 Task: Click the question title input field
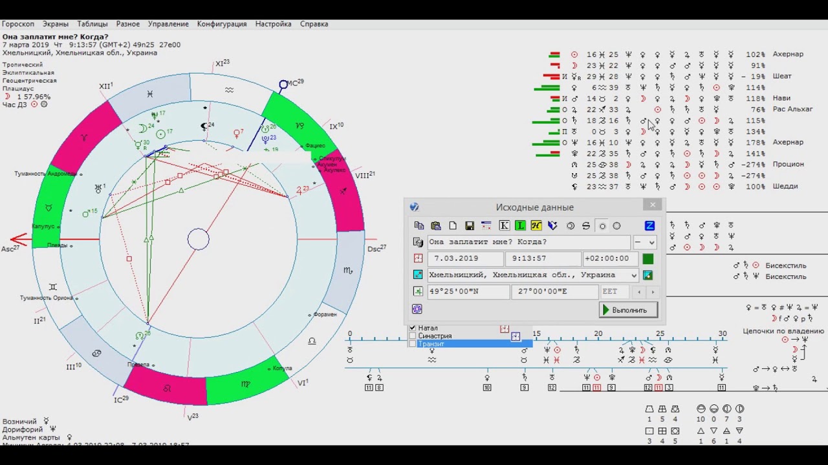pos(528,242)
